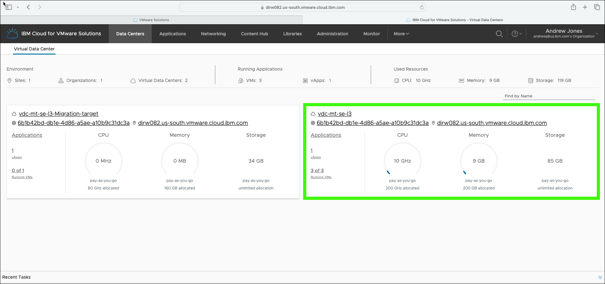This screenshot has height=284, width=605.
Task: Click the vApps count in the vdc-mt-se-l3 card
Action: point(312,150)
